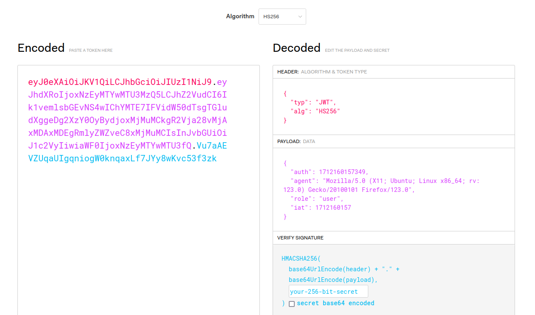The width and height of the screenshot is (535, 315).
Task: Click inside the Encoded token text area
Action: pyautogui.click(x=139, y=190)
